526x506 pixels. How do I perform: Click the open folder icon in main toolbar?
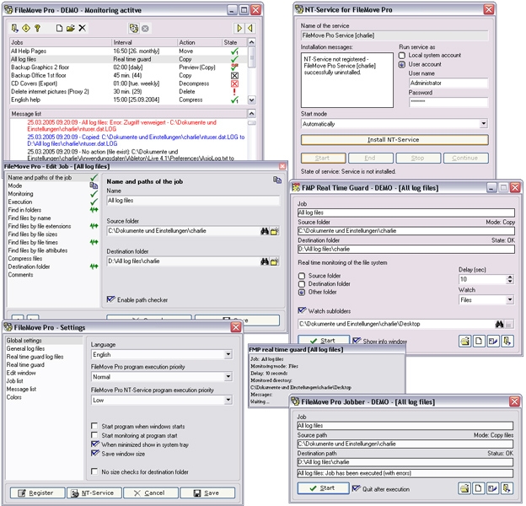(x=71, y=29)
